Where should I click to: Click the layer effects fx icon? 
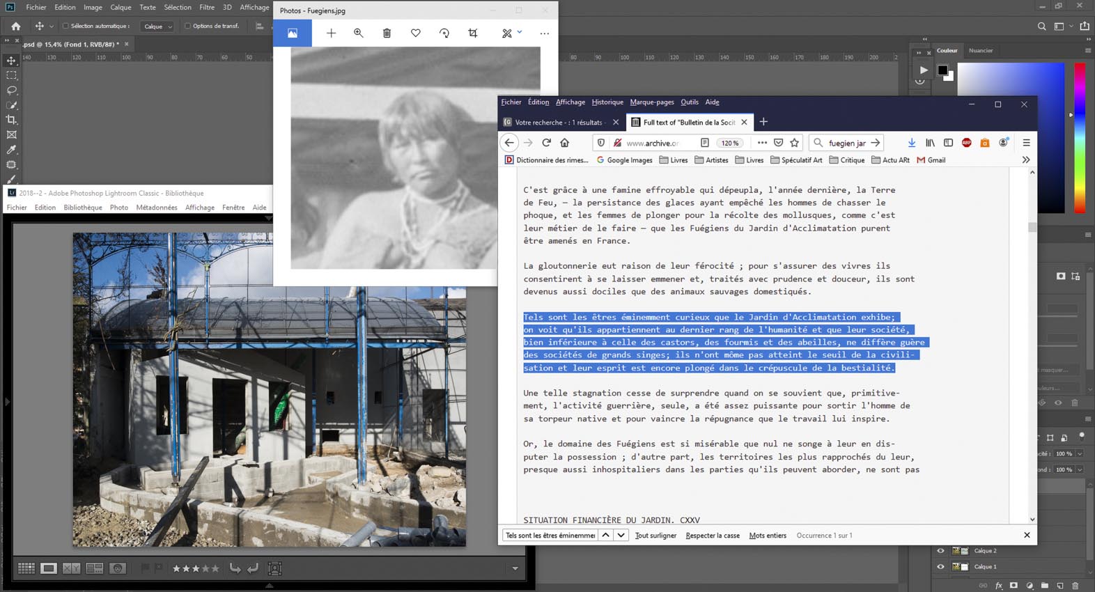(x=999, y=586)
